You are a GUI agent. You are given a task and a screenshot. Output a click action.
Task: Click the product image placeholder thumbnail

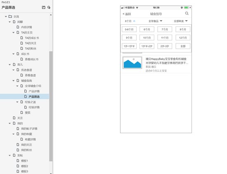pyautogui.click(x=132, y=63)
